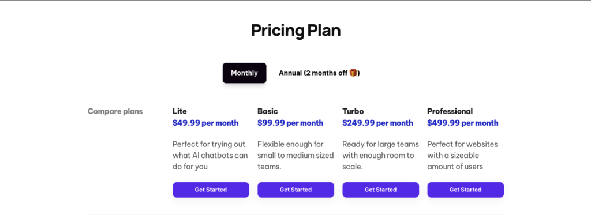
Task: Click the Lite plan name
Action: pos(179,111)
